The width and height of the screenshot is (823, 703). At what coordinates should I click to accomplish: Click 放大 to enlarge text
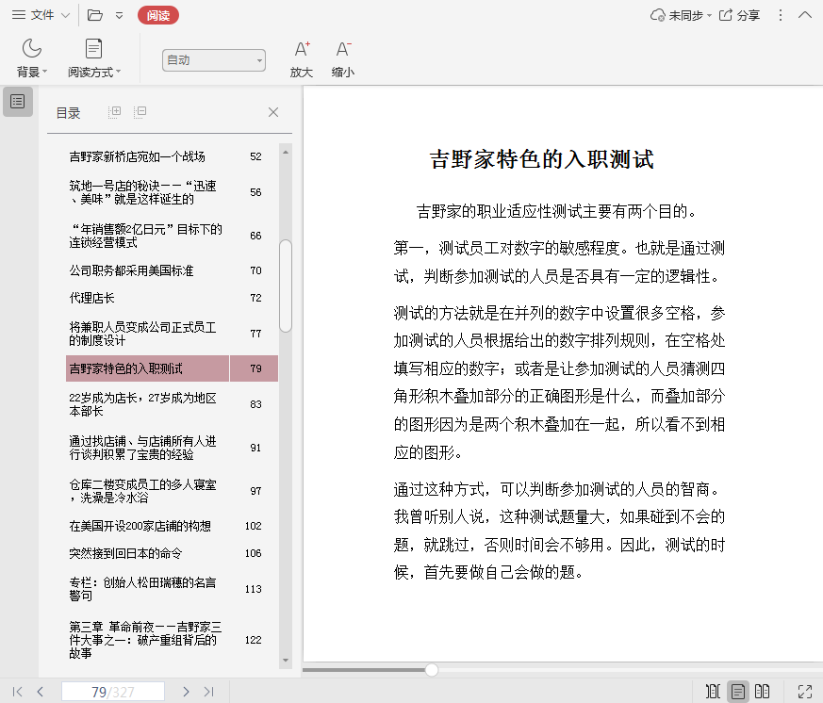(302, 58)
